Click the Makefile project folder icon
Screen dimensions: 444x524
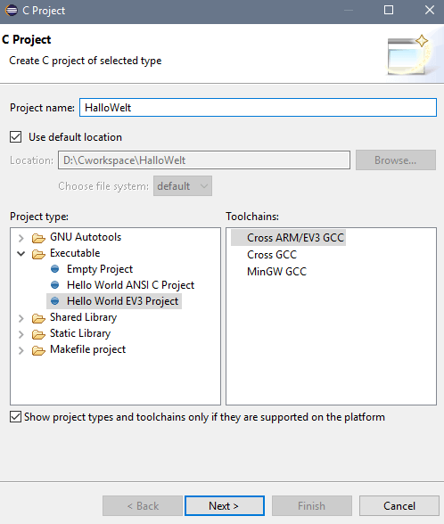point(38,350)
